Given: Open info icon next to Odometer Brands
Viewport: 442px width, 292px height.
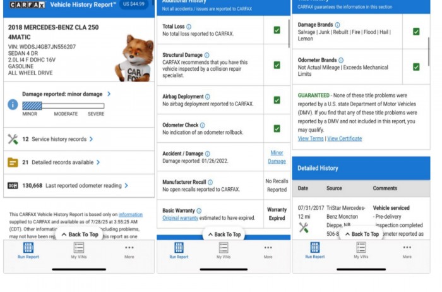Looking at the screenshot, I should (341, 60).
